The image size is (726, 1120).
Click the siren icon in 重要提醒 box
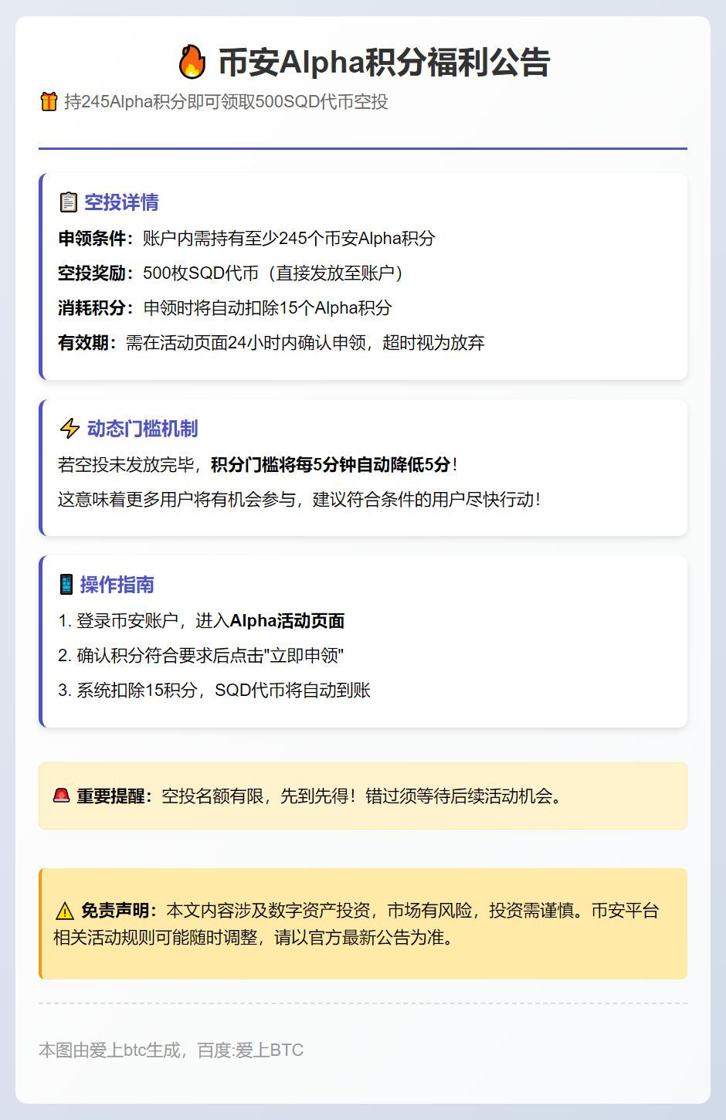tap(62, 796)
